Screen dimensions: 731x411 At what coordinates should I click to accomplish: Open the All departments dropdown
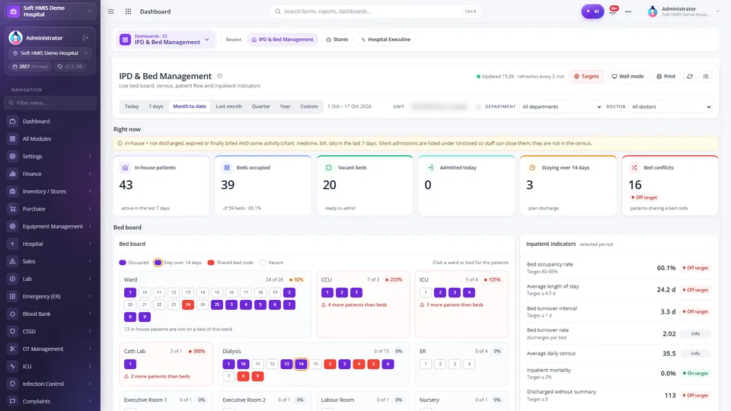pyautogui.click(x=561, y=107)
